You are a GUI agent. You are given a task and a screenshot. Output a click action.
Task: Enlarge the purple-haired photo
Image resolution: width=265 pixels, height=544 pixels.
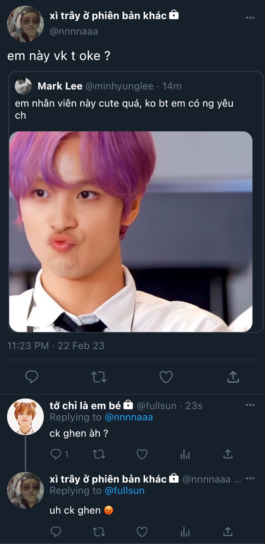131,231
